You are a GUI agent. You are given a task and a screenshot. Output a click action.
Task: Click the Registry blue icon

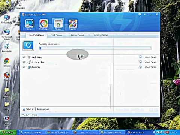(29, 67)
